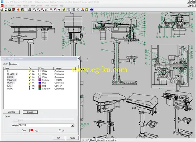Screen dimensions: 196x142
Task: Click the plain magnifier zoom icon after Print
Action: pos(34,10)
